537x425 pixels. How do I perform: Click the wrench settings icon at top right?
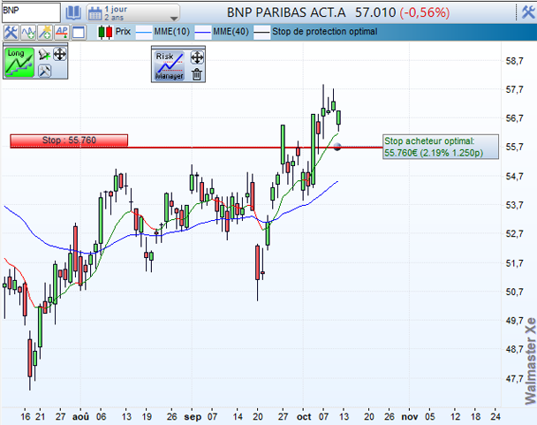point(528,12)
